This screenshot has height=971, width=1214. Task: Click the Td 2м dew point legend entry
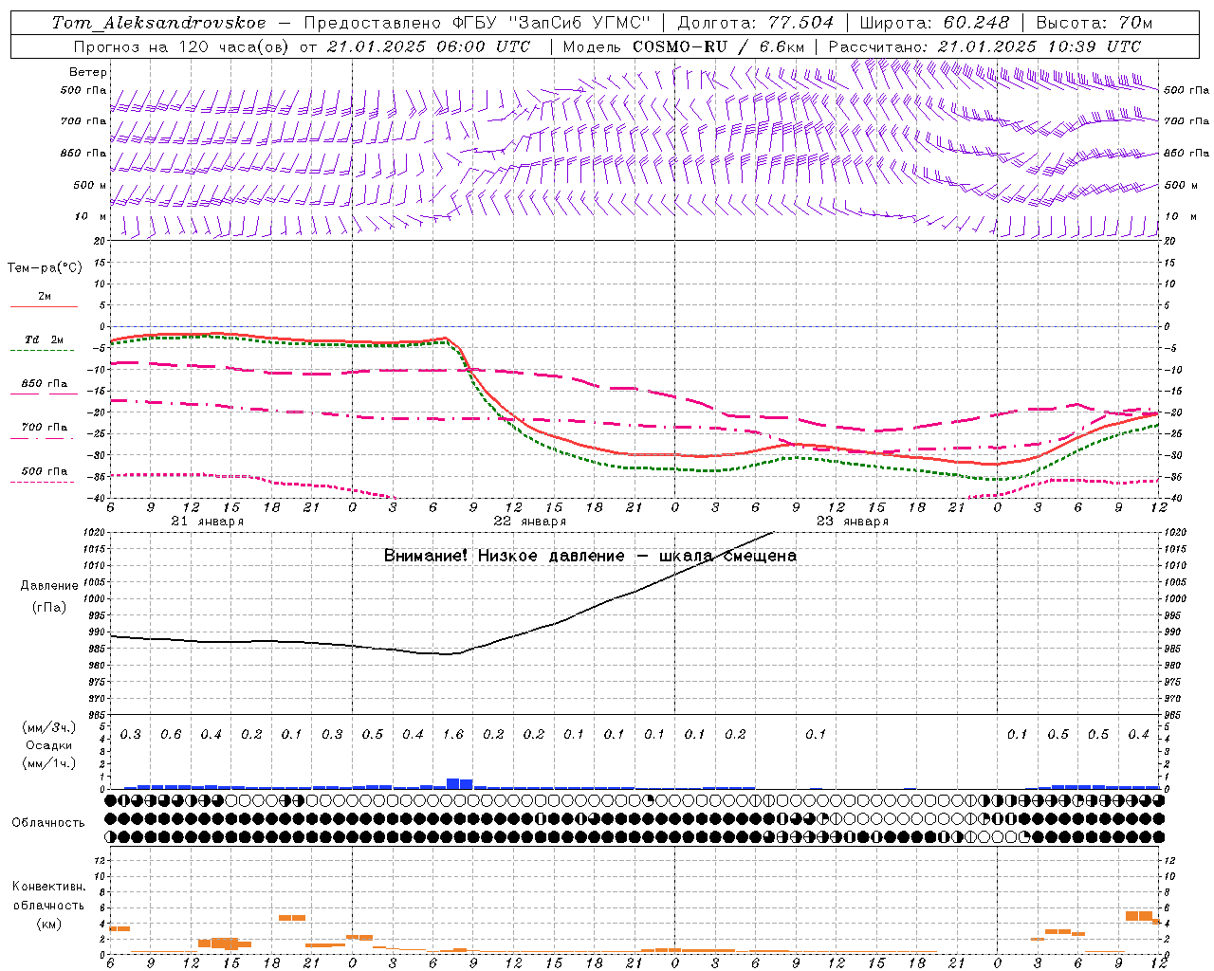coord(44,339)
